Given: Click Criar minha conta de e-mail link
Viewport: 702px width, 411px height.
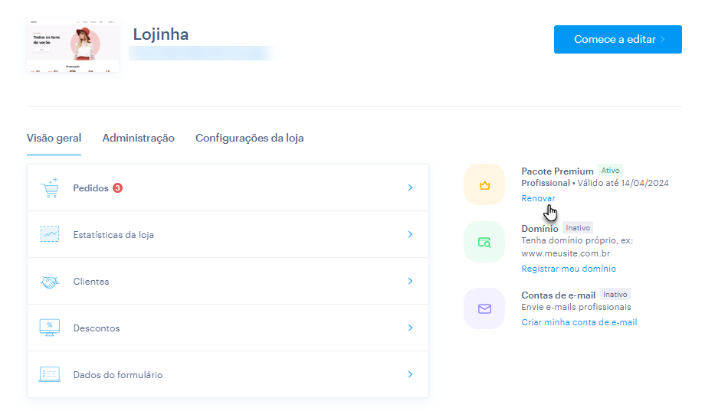Looking at the screenshot, I should [x=579, y=322].
